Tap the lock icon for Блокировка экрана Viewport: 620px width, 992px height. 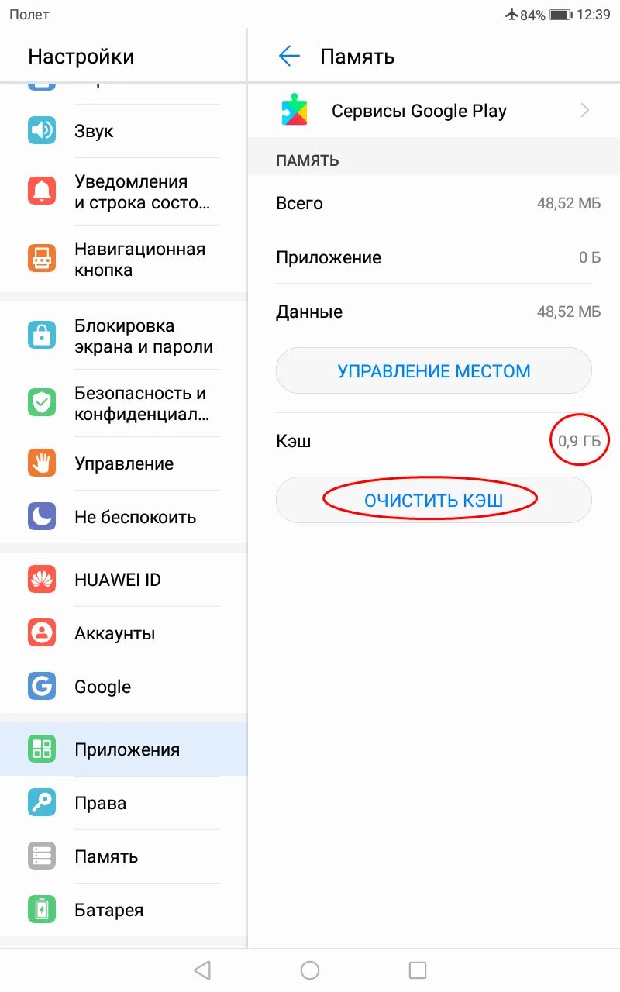pyautogui.click(x=42, y=336)
